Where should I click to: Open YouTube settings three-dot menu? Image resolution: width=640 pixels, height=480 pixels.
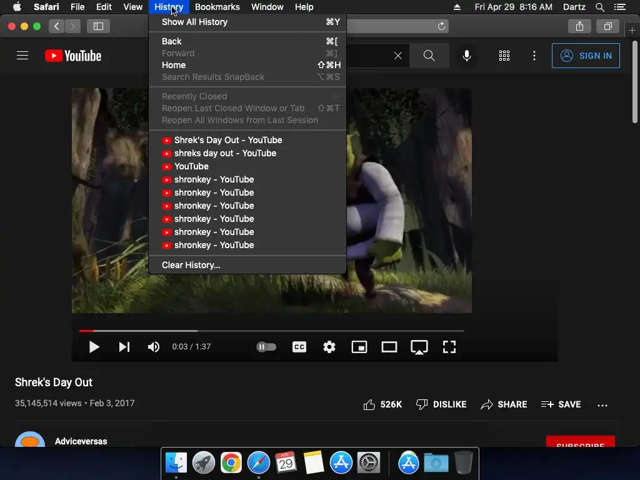coord(534,56)
